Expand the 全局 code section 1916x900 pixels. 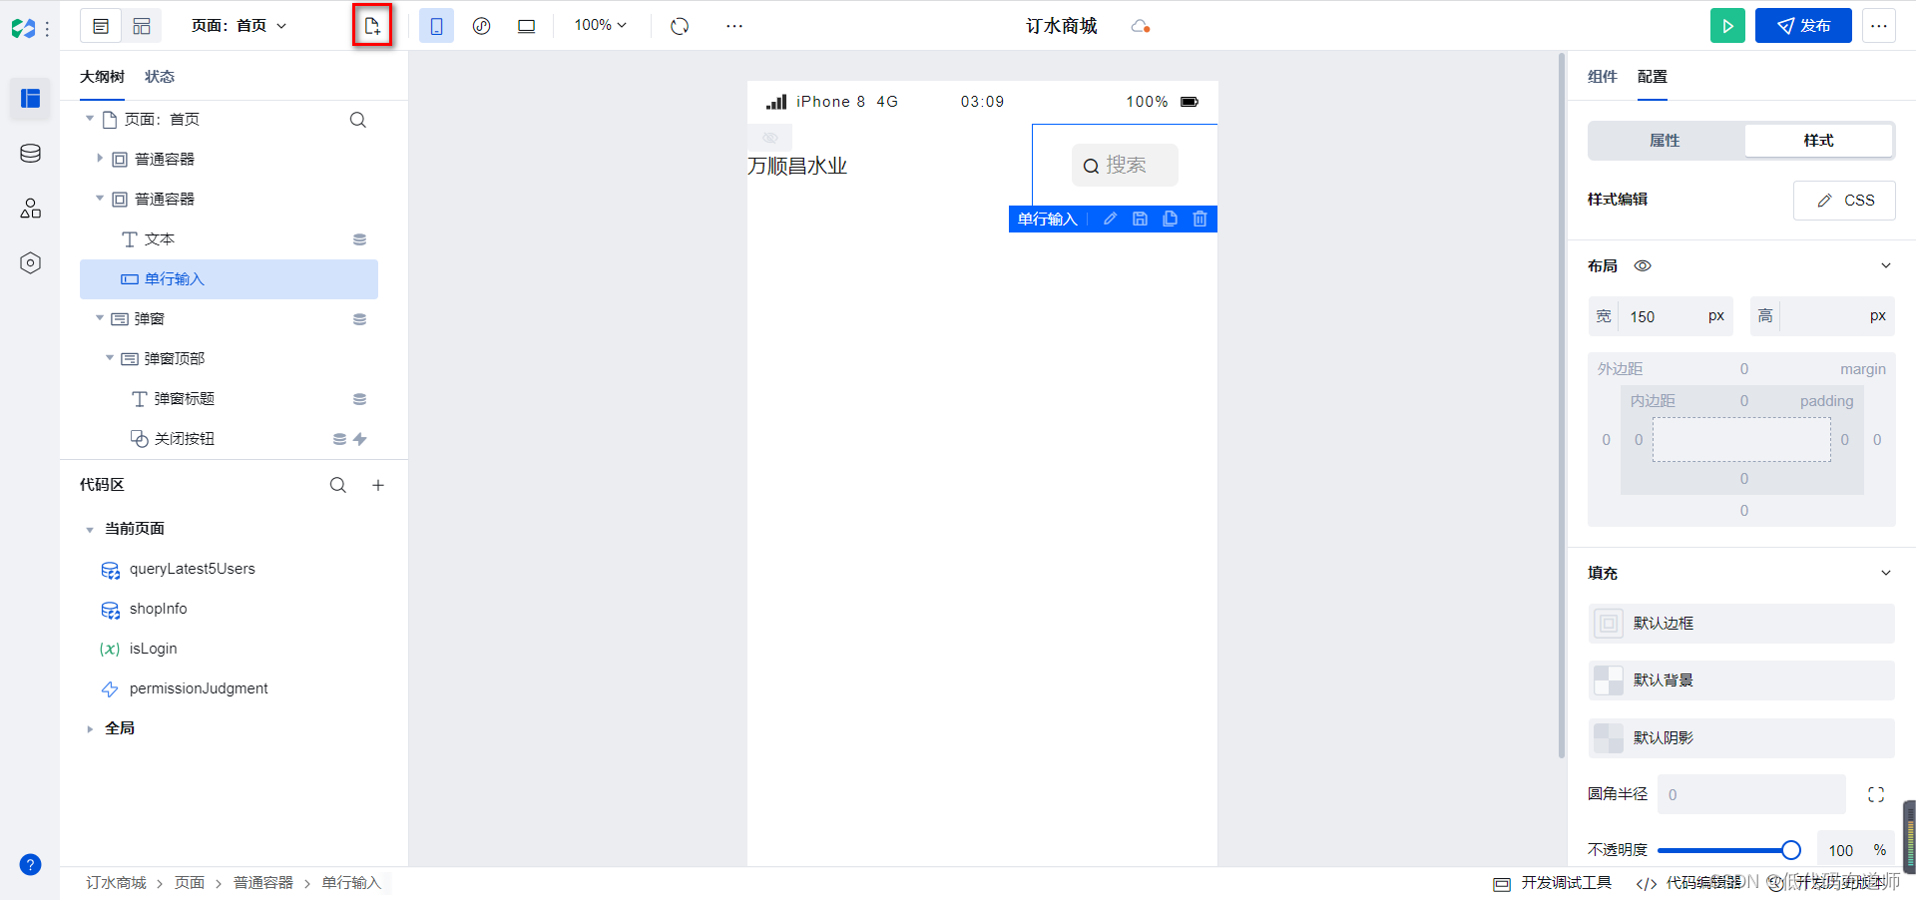click(90, 729)
